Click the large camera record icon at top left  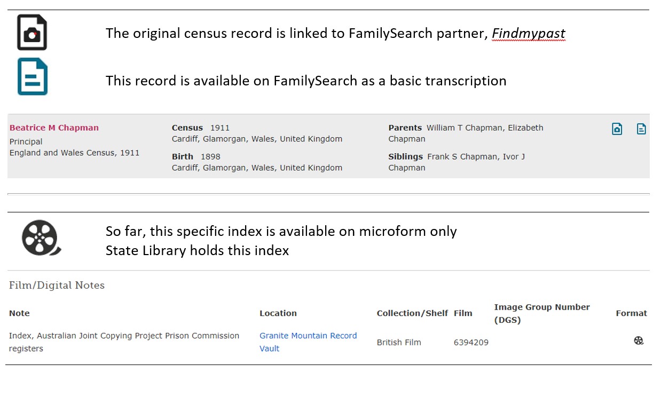[32, 32]
